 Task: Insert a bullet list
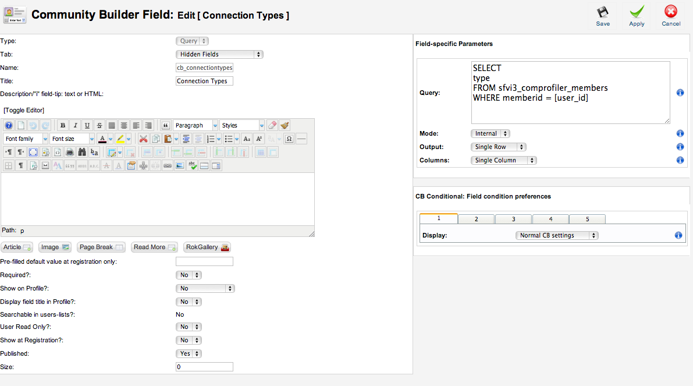tap(229, 139)
